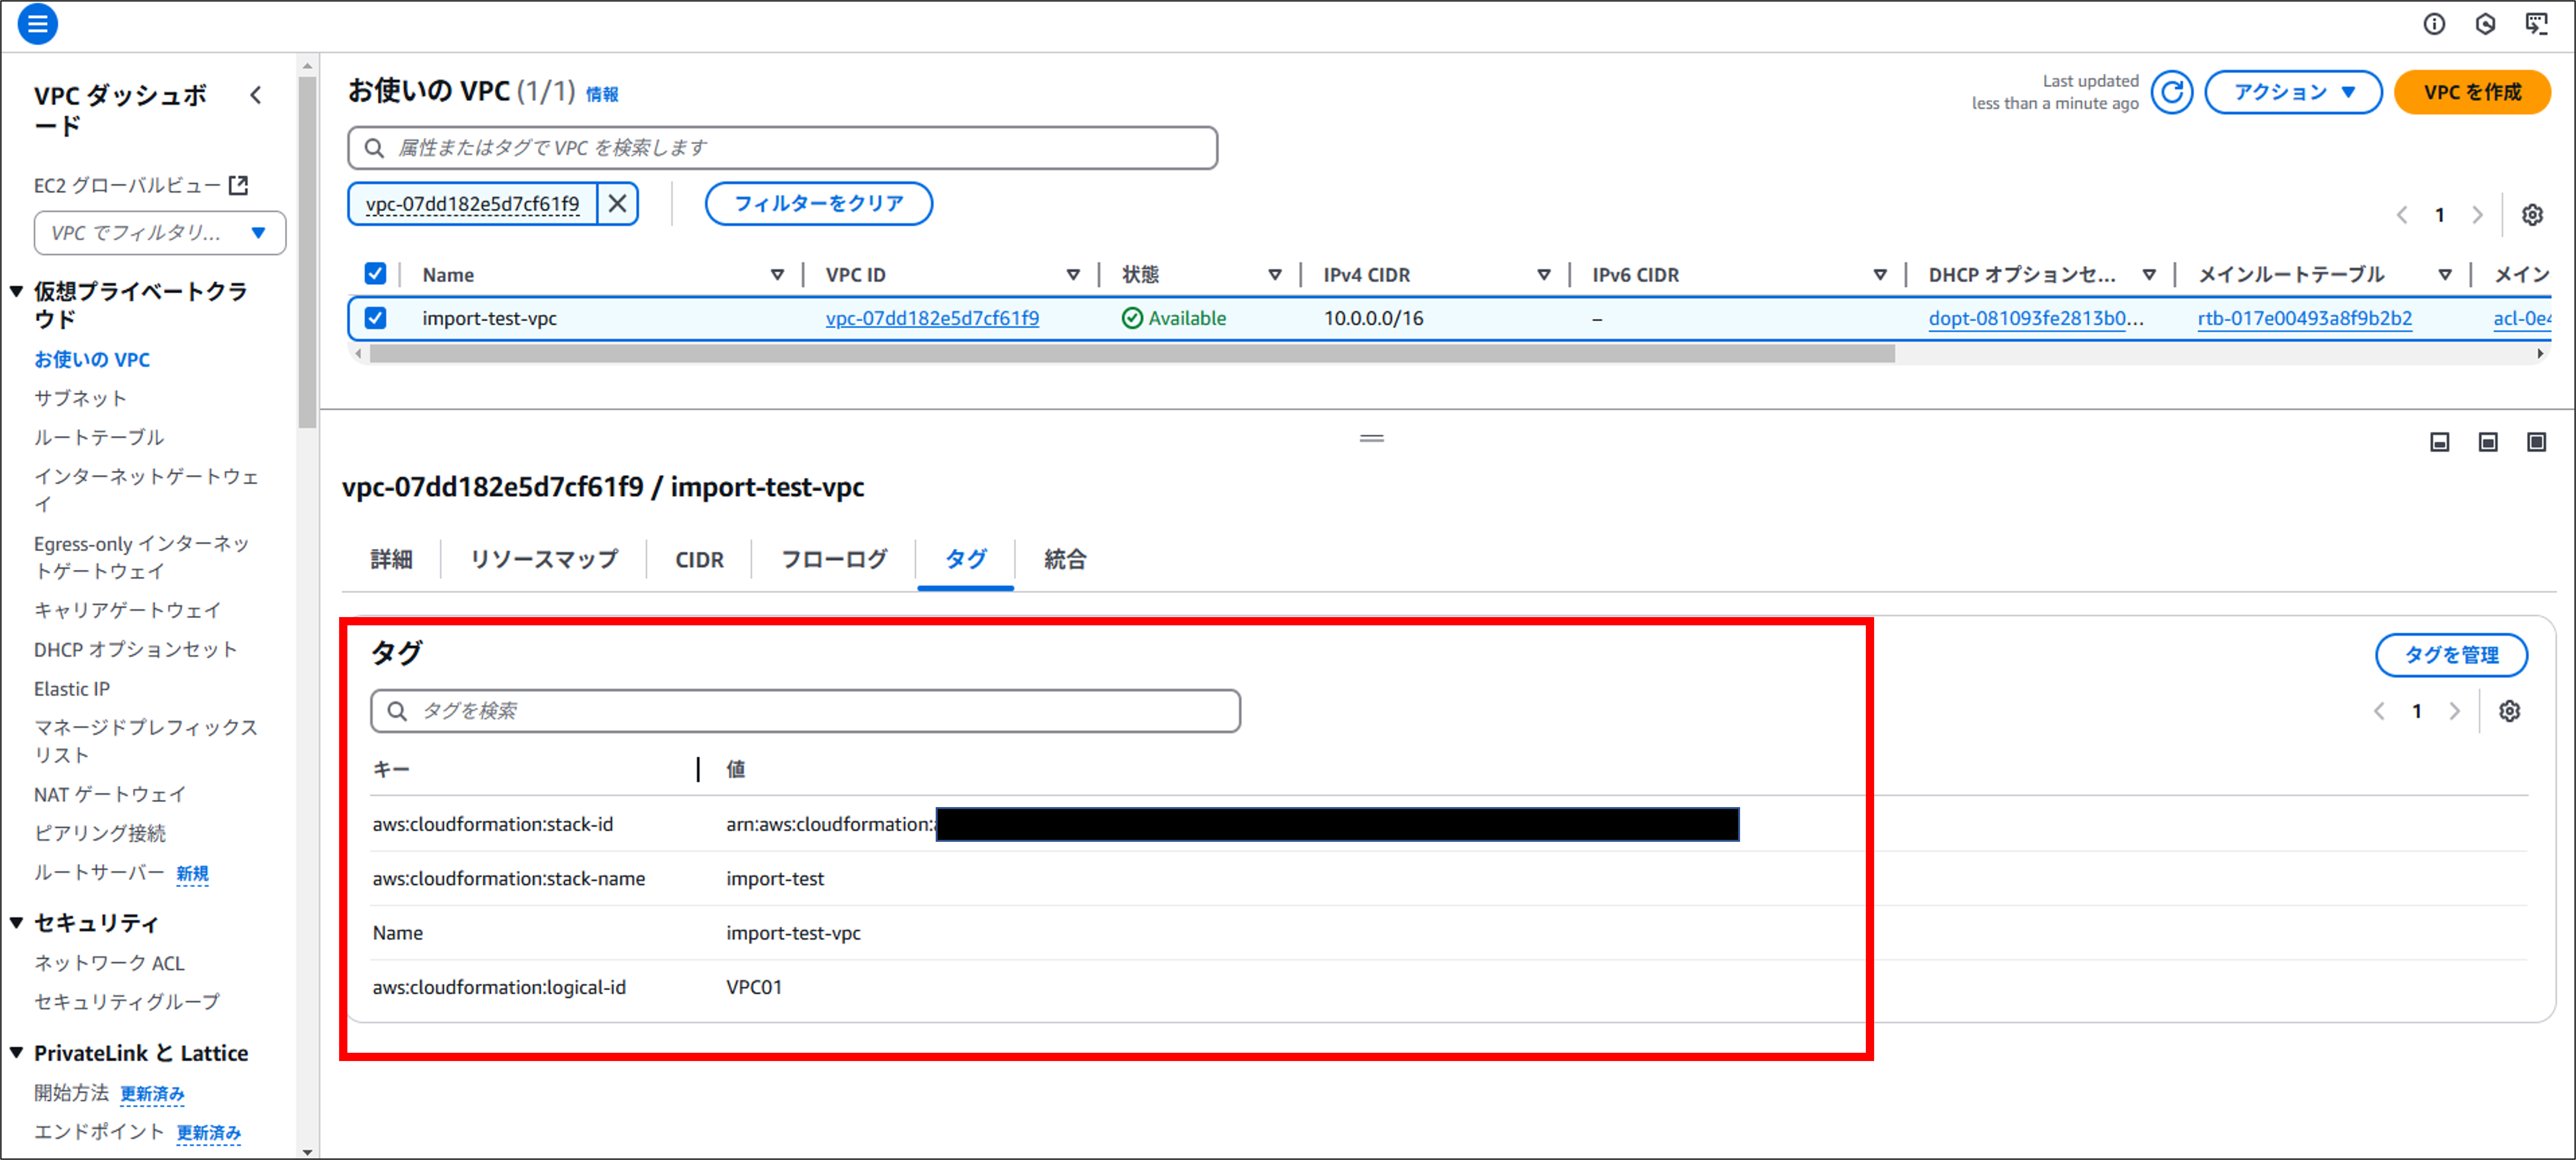Viewport: 2576px width, 1160px height.
Task: Sort by Name column arrow
Action: 777,275
